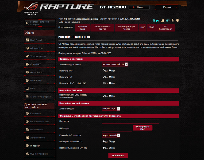Select Да for Включить WAN
This screenshot has height=160, width=204.
(x=103, y=71)
